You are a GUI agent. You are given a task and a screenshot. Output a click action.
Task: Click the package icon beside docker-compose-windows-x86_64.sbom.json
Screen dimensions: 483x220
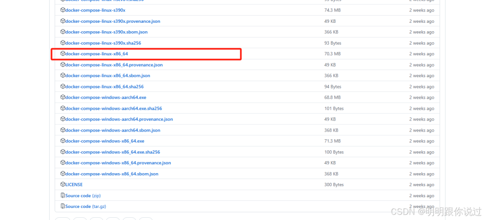(63, 174)
